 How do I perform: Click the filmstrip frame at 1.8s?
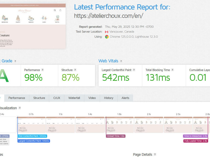coord(119,125)
